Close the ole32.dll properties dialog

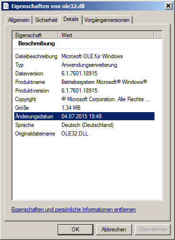tap(168, 6)
